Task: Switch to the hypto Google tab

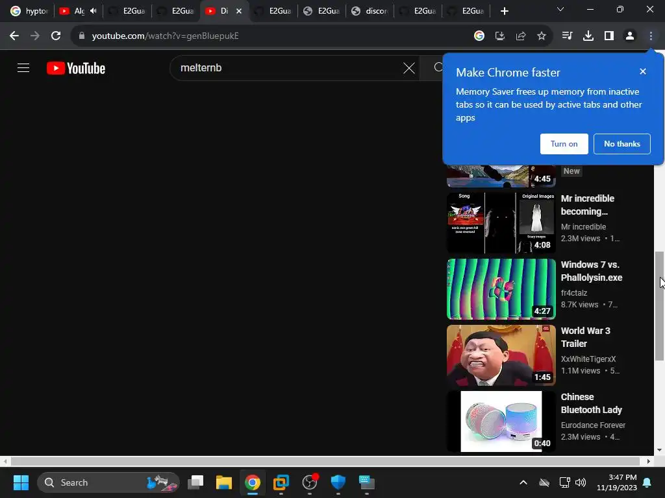Action: point(29,11)
